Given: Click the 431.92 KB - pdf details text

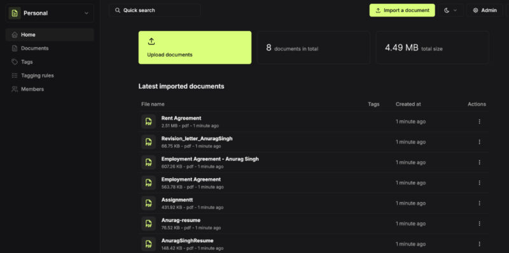Looking at the screenshot, I should [192, 207].
